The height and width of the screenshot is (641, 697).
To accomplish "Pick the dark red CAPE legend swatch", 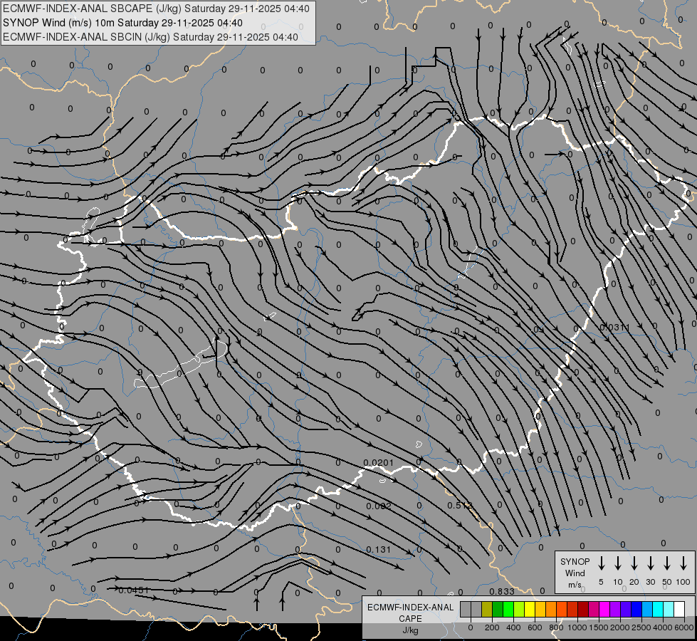I will pyautogui.click(x=583, y=609).
